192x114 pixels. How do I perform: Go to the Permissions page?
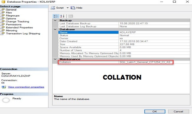[14, 25]
